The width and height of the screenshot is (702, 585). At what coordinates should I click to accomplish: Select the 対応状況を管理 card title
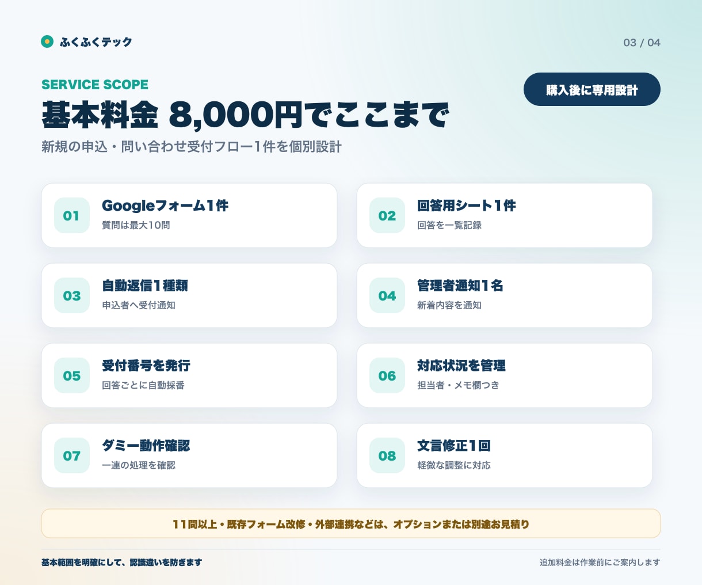[x=461, y=366]
